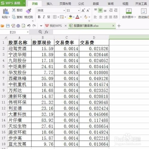Click the cell borders icon
Viewport: 149px width, 149px height.
55,17
